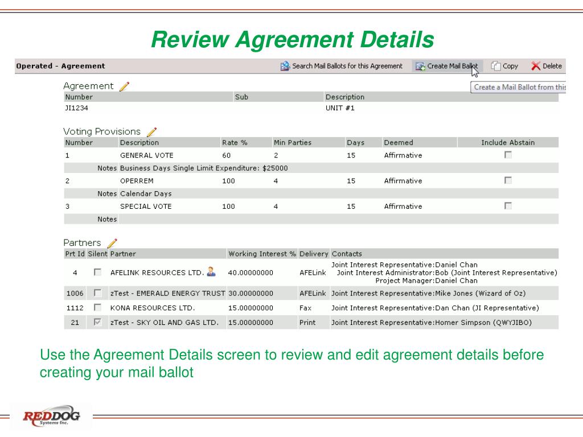The image size is (583, 437).
Task: Edit Partners section via pencil icon
Action: coord(112,243)
